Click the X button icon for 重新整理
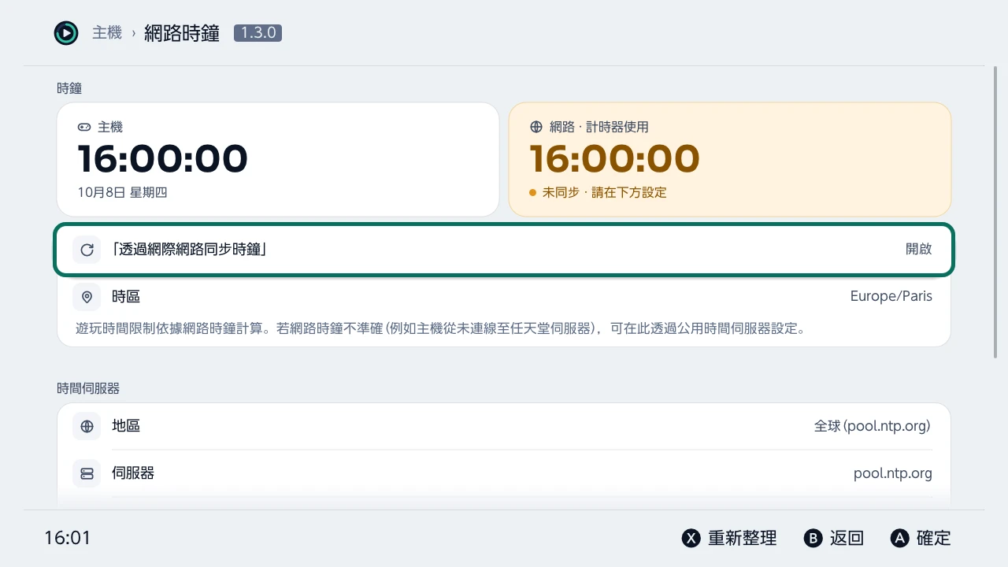 pos(691,538)
